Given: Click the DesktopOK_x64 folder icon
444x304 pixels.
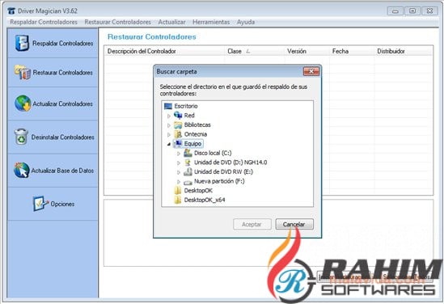Looking at the screenshot, I should pos(178,200).
